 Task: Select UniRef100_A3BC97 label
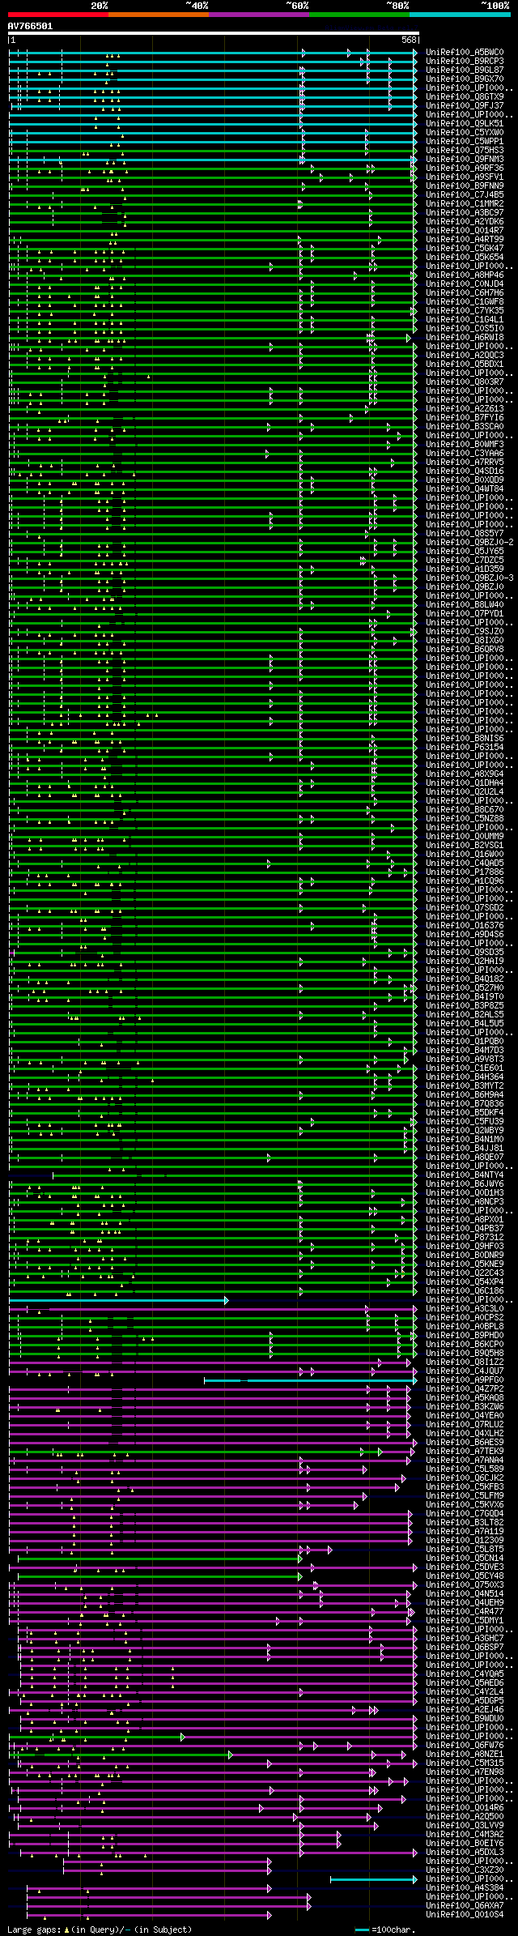(x=465, y=213)
